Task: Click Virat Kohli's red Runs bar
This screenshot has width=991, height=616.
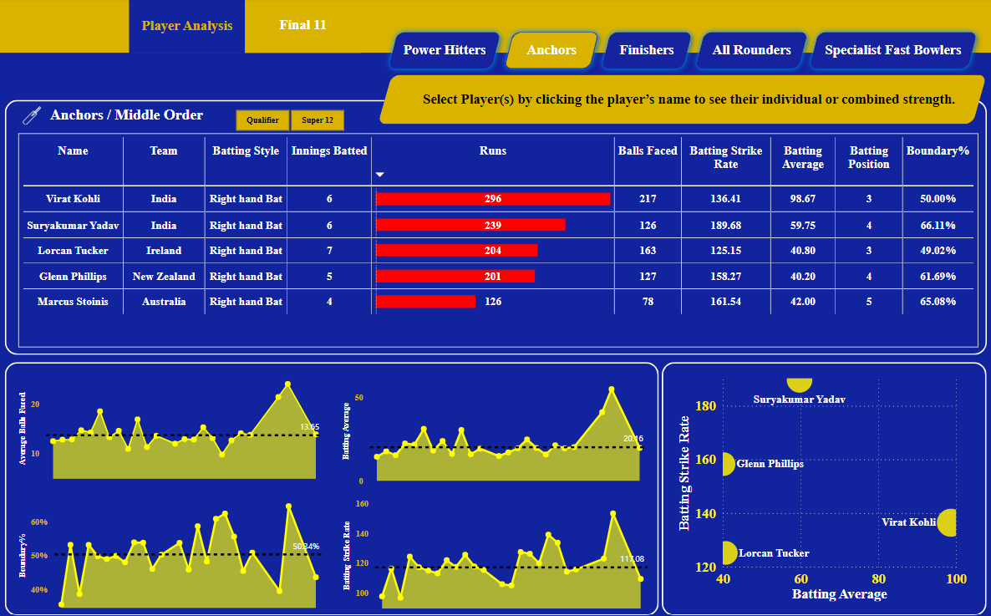Action: point(494,199)
